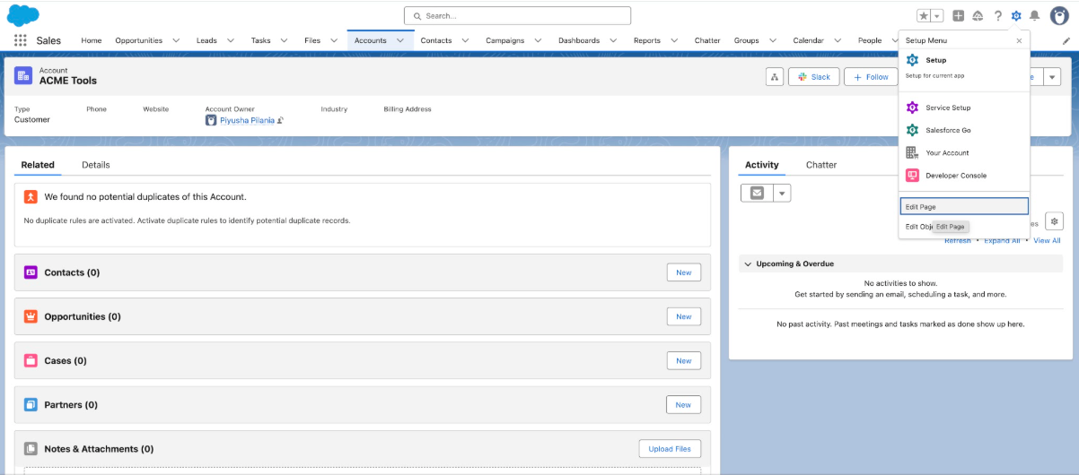Launch the Developer Console
Screen dimensions: 1079x475
click(x=964, y=176)
